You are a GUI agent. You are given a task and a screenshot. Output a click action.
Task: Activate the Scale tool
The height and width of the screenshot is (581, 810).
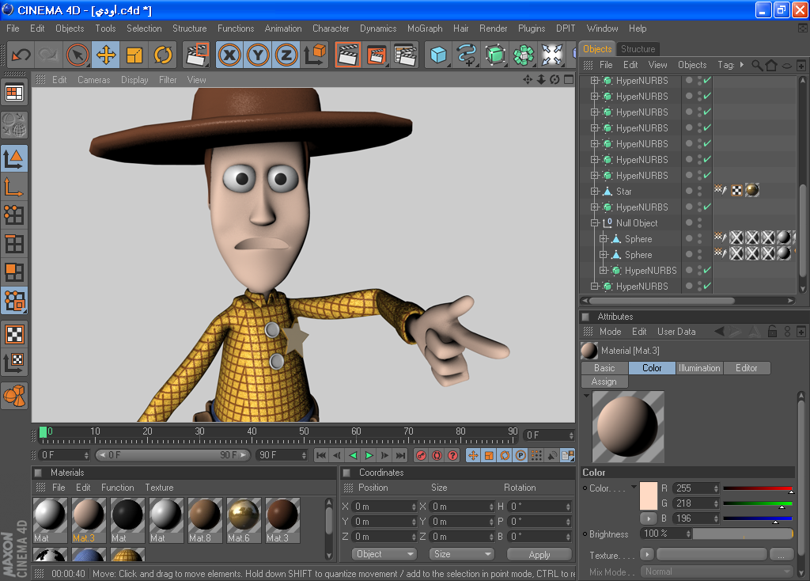134,55
